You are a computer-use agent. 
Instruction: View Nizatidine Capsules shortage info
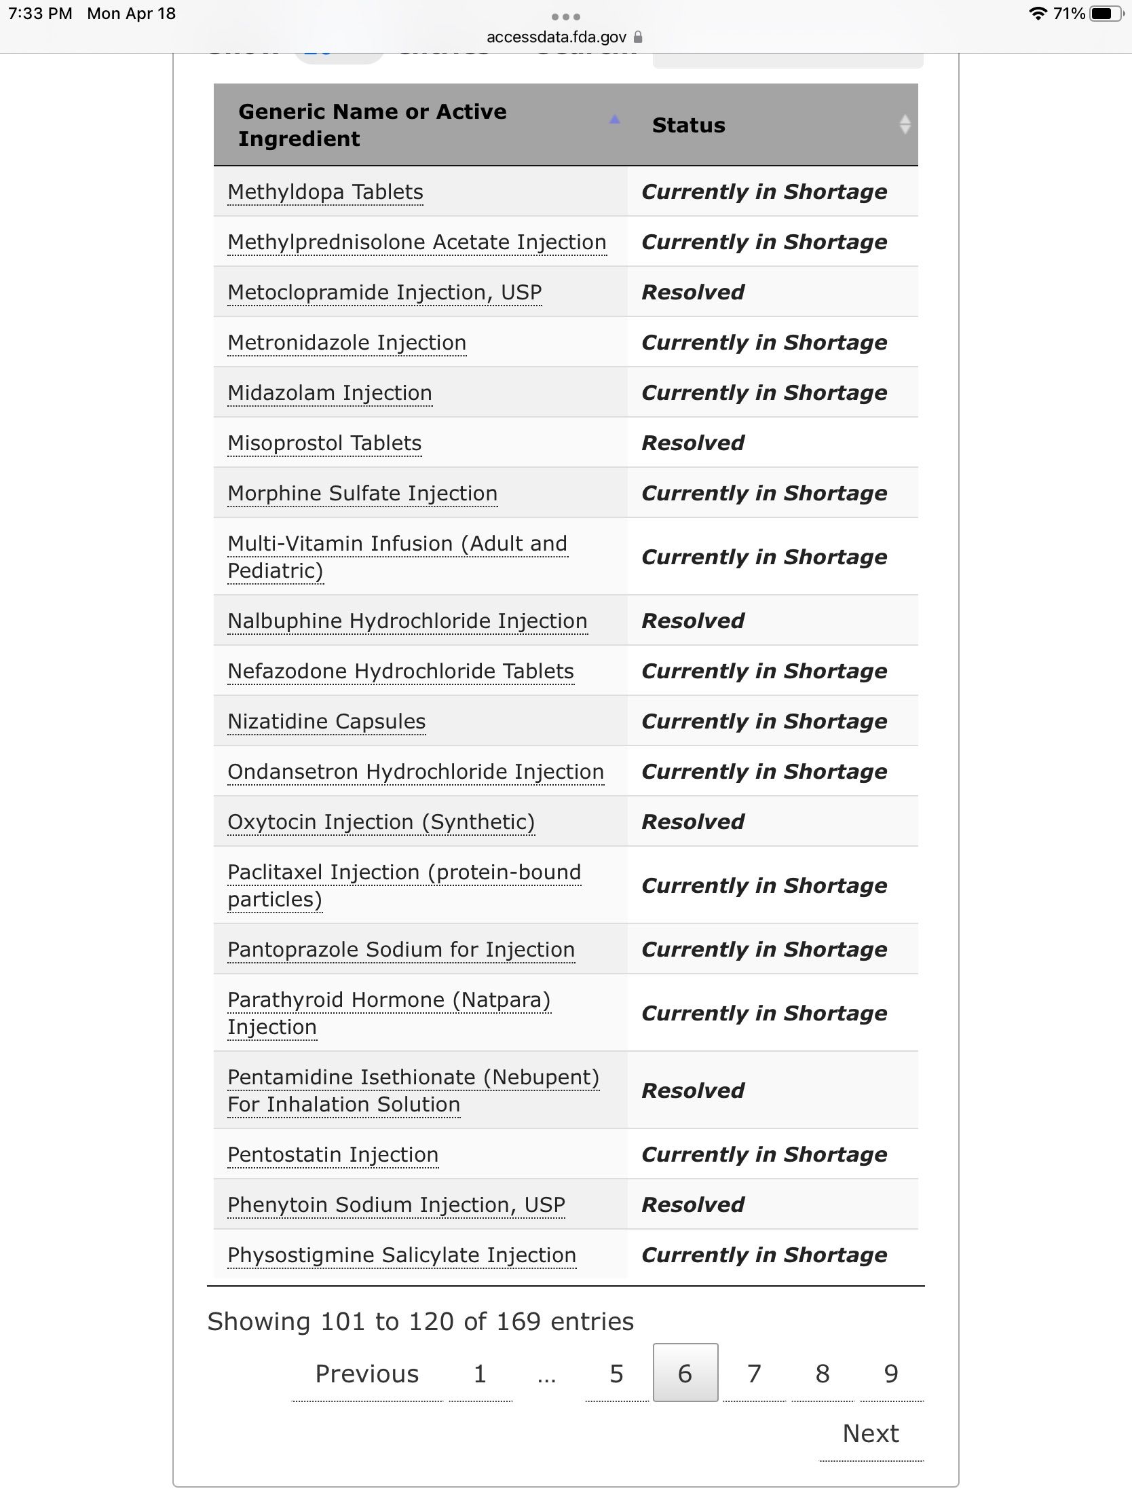326,721
